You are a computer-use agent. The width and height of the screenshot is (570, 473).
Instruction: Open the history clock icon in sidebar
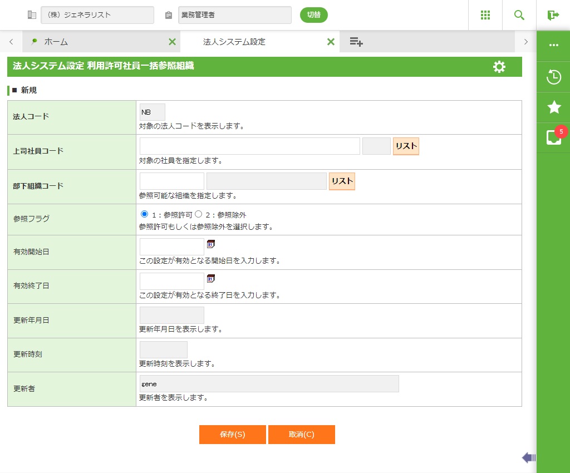pos(553,77)
